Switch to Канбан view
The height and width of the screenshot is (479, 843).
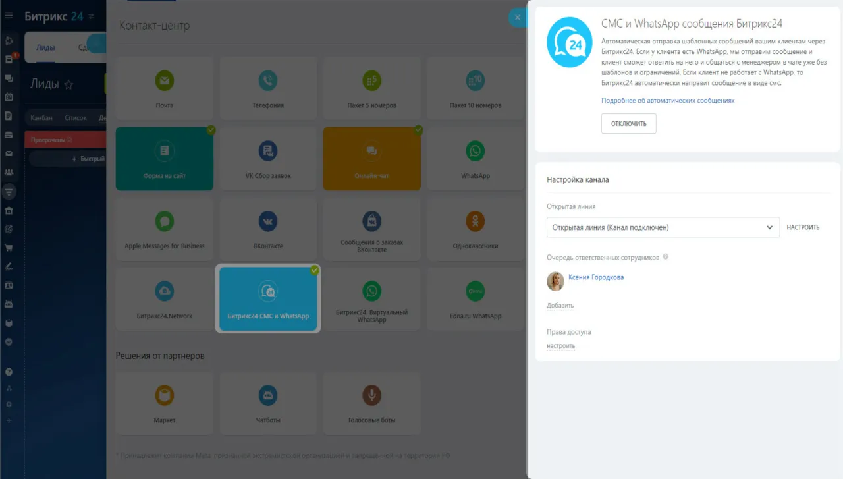click(x=41, y=118)
